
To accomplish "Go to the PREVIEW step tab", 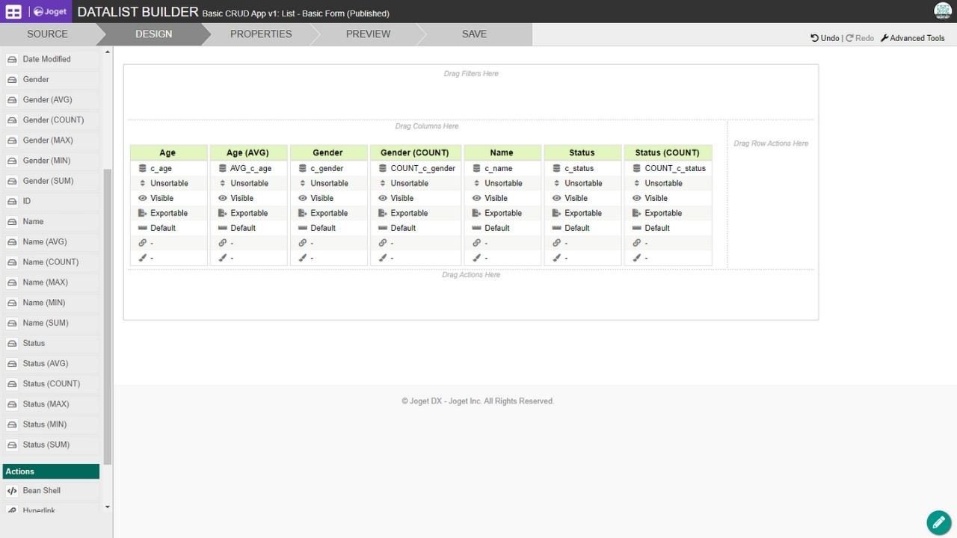I will [x=368, y=34].
